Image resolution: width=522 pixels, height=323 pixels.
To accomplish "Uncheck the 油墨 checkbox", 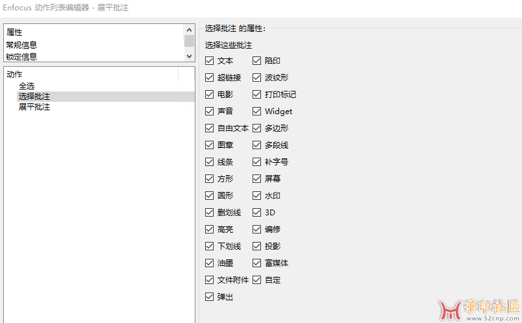I will coord(210,263).
